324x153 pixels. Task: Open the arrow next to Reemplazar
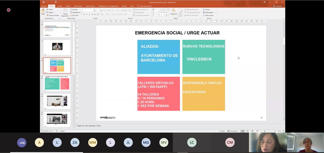pyautogui.click(x=215, y=12)
